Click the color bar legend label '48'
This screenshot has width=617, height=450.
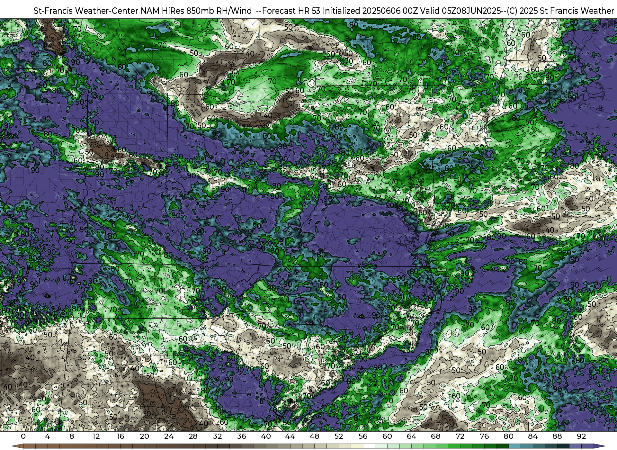point(315,436)
